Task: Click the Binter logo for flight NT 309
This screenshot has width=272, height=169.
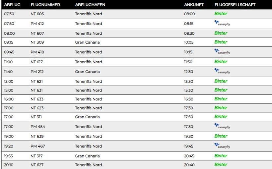Action: click(221, 42)
